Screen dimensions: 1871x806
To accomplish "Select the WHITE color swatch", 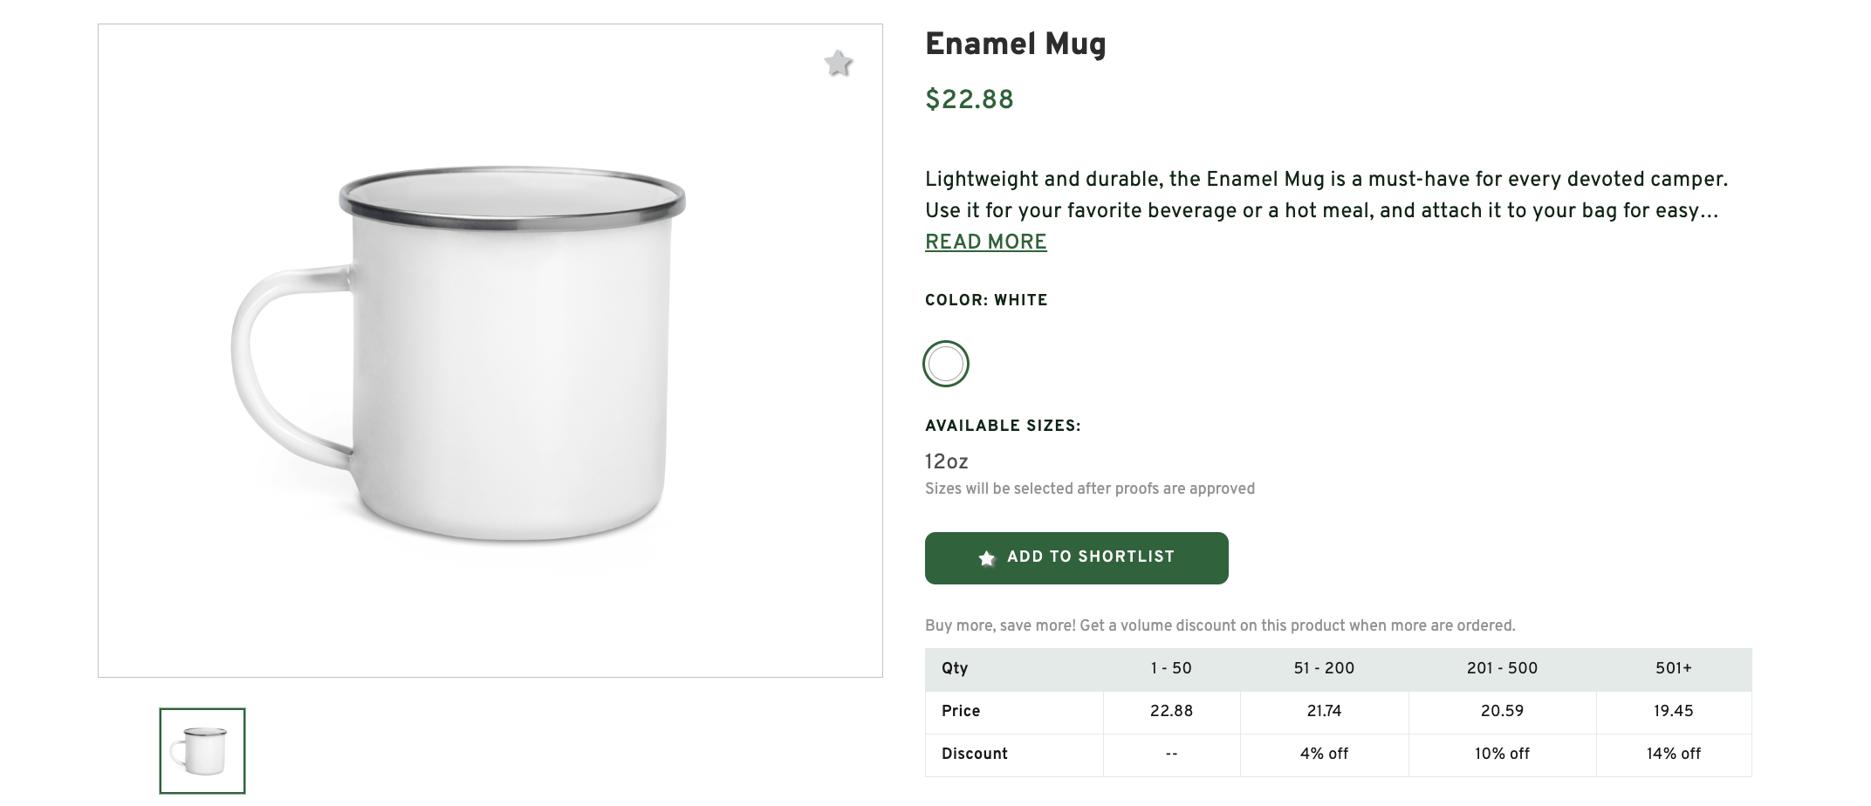I will pyautogui.click(x=944, y=363).
